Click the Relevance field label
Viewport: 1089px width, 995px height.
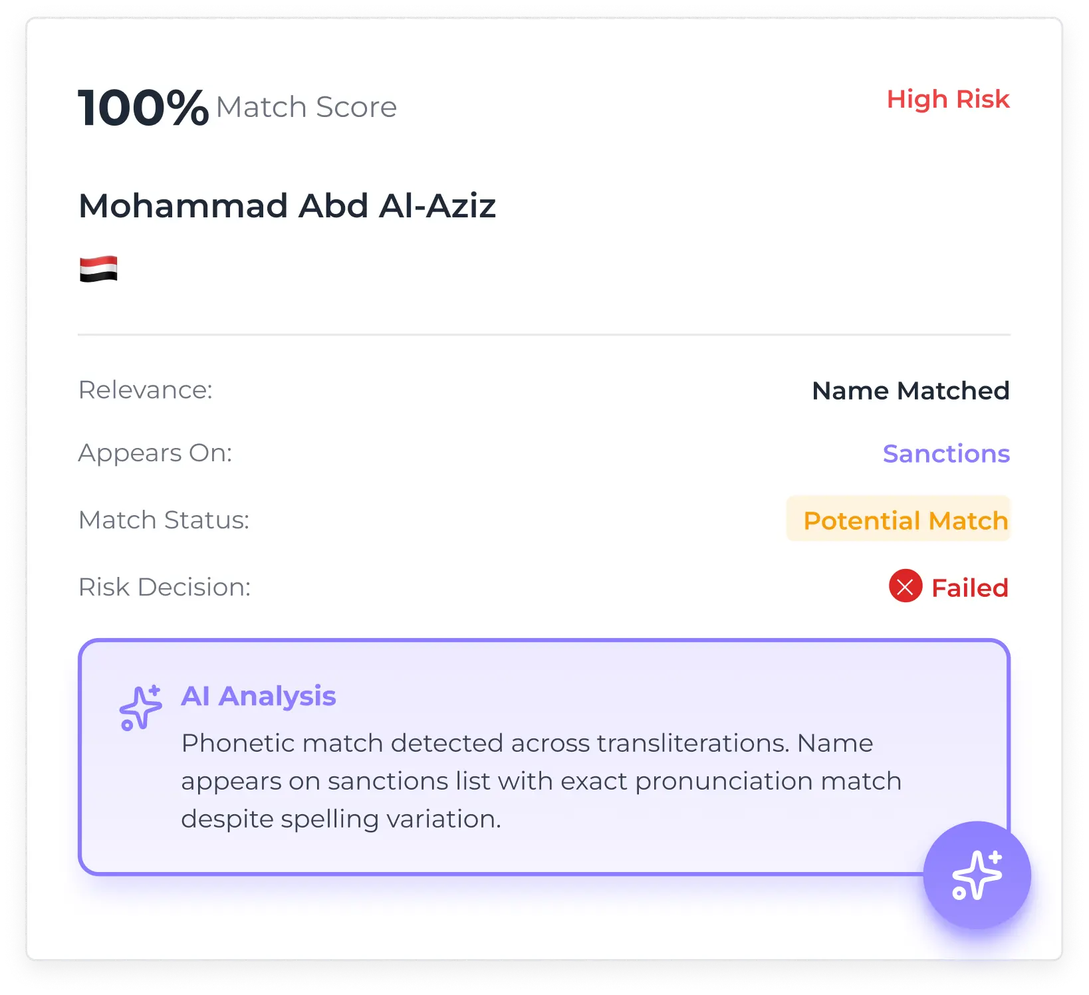coord(145,390)
